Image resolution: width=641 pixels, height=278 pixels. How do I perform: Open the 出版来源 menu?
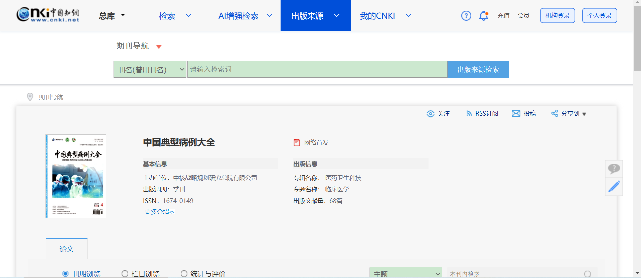(x=307, y=16)
